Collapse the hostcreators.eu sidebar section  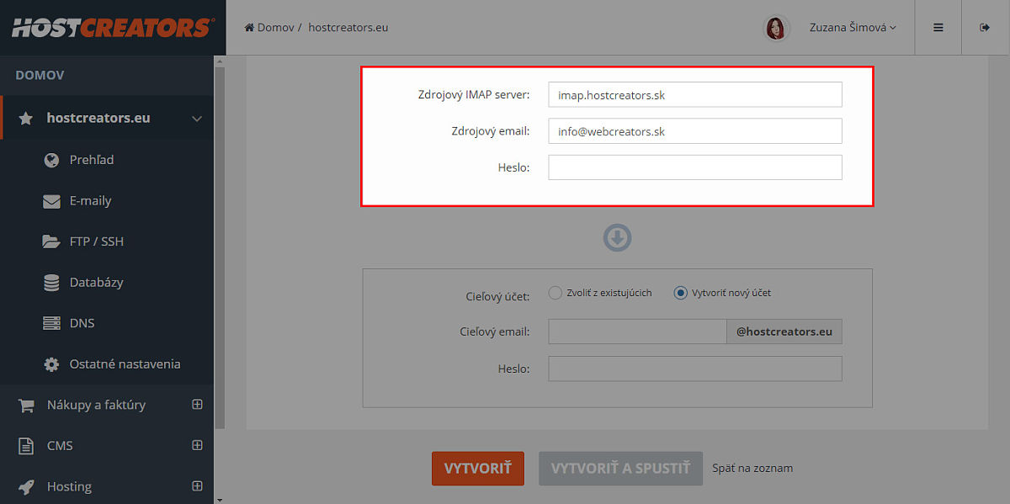(197, 119)
